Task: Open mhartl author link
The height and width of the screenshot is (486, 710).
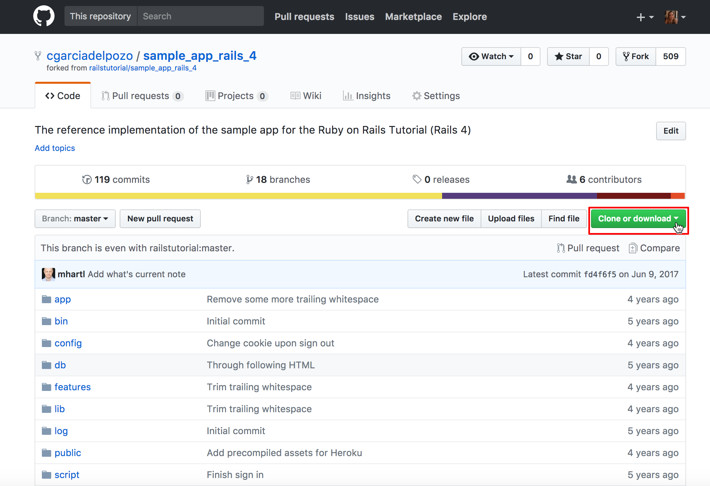Action: [x=71, y=274]
